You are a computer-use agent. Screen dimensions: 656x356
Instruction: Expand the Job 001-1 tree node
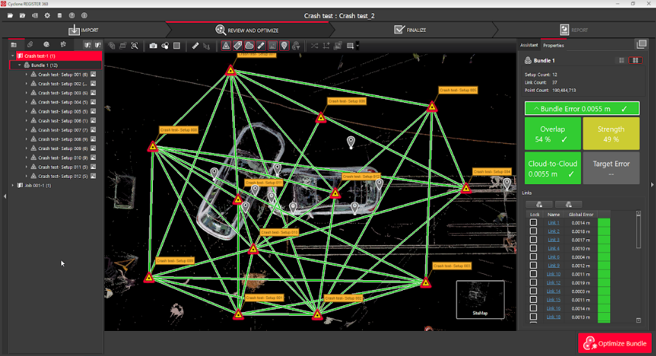[13, 185]
